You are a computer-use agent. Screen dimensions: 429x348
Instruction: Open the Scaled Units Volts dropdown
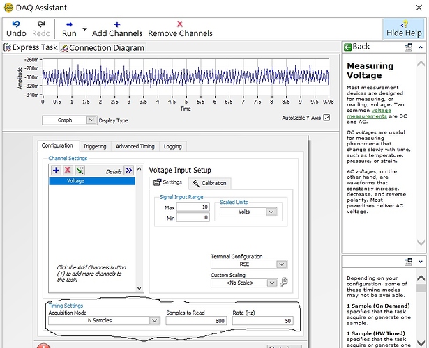coord(248,212)
